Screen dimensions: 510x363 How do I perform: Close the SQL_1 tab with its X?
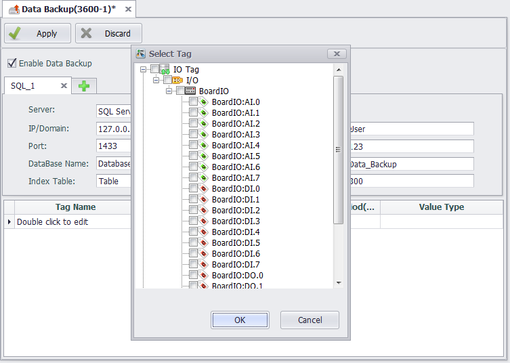click(64, 86)
